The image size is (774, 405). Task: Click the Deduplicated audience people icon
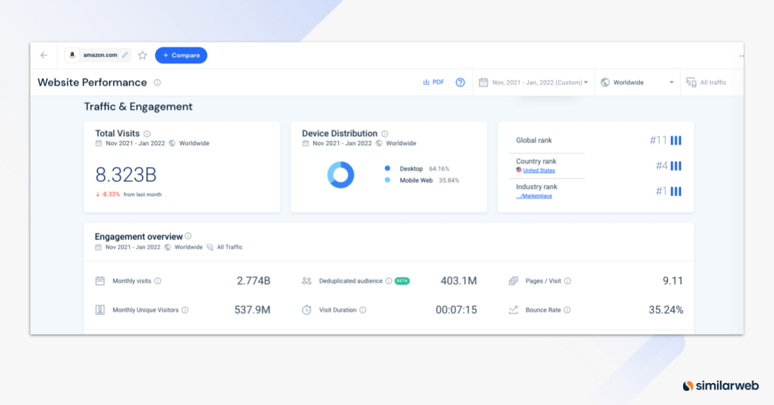pos(306,281)
